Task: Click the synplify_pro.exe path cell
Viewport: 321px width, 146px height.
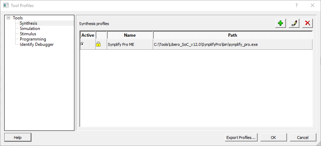Action: 232,44
